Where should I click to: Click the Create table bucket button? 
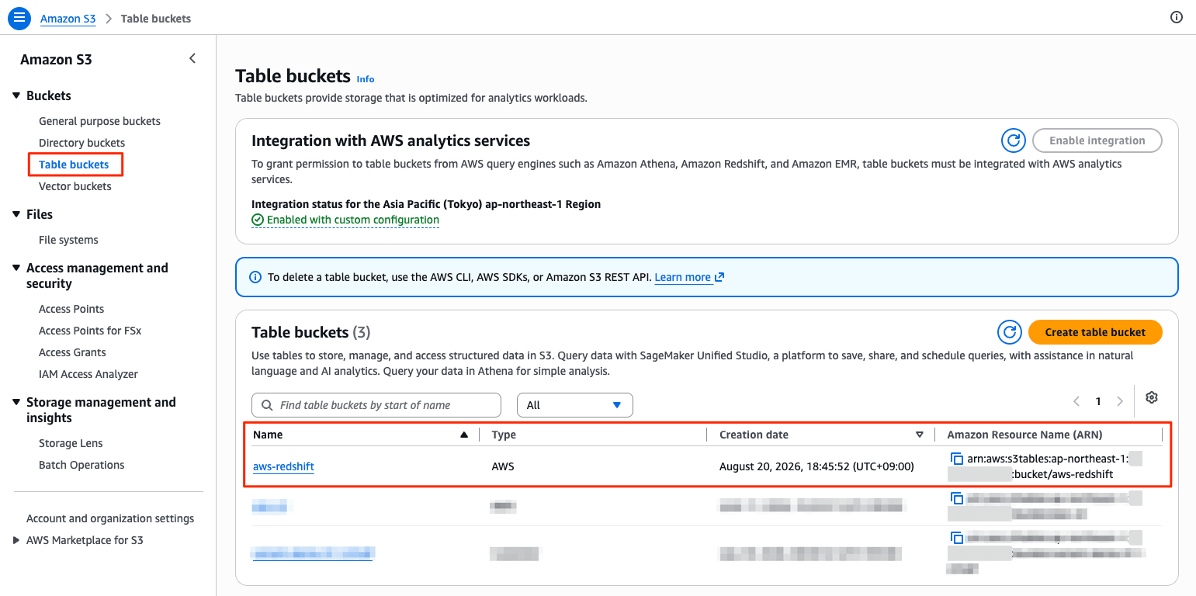click(1095, 332)
